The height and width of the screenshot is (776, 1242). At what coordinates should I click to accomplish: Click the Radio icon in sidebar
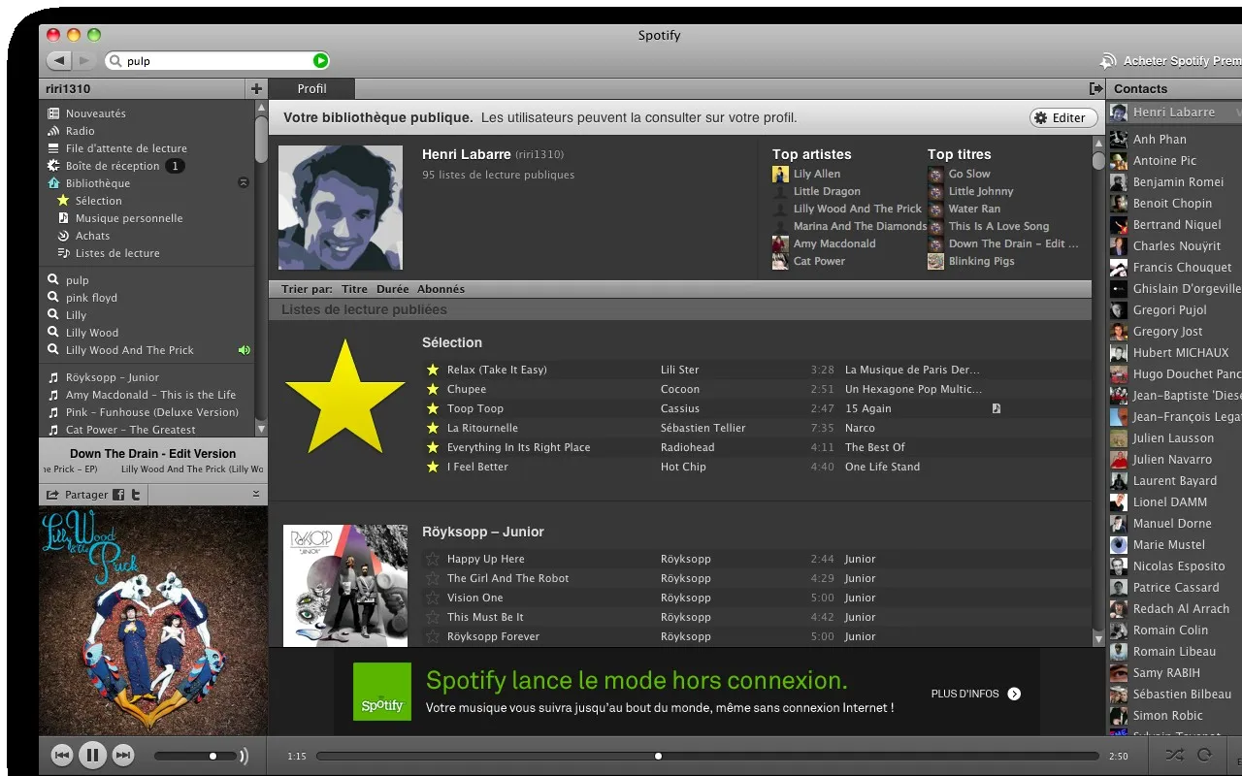54,131
